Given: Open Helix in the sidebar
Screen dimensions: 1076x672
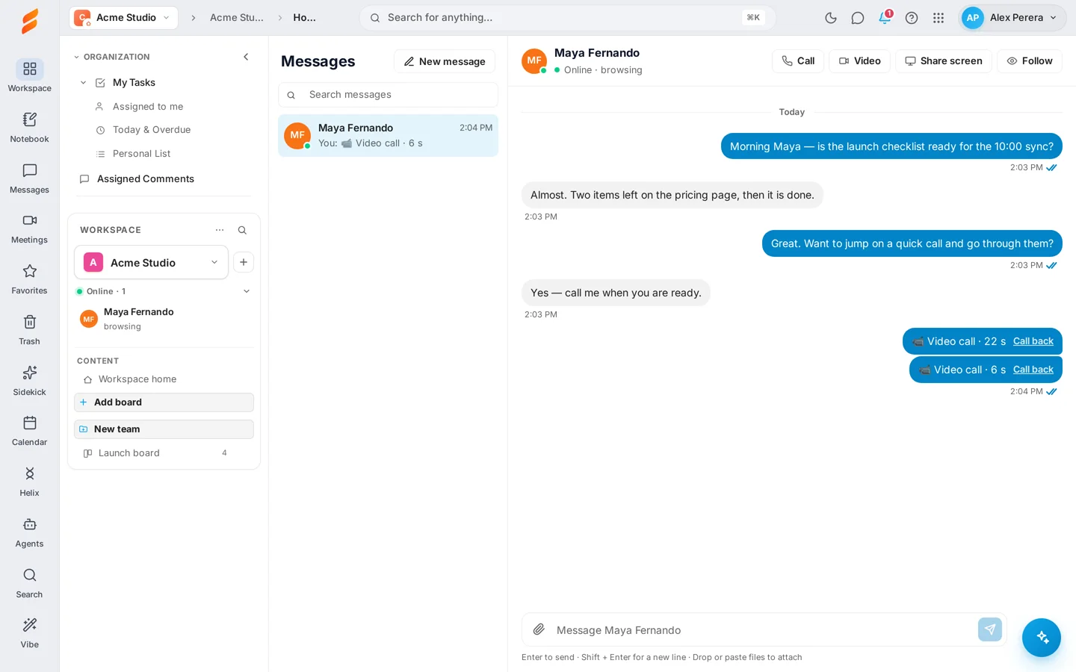Looking at the screenshot, I should tap(29, 482).
